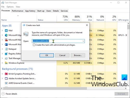The width and height of the screenshot is (130, 98).
Task: Sort by the CPU column header
Action: (63, 18)
